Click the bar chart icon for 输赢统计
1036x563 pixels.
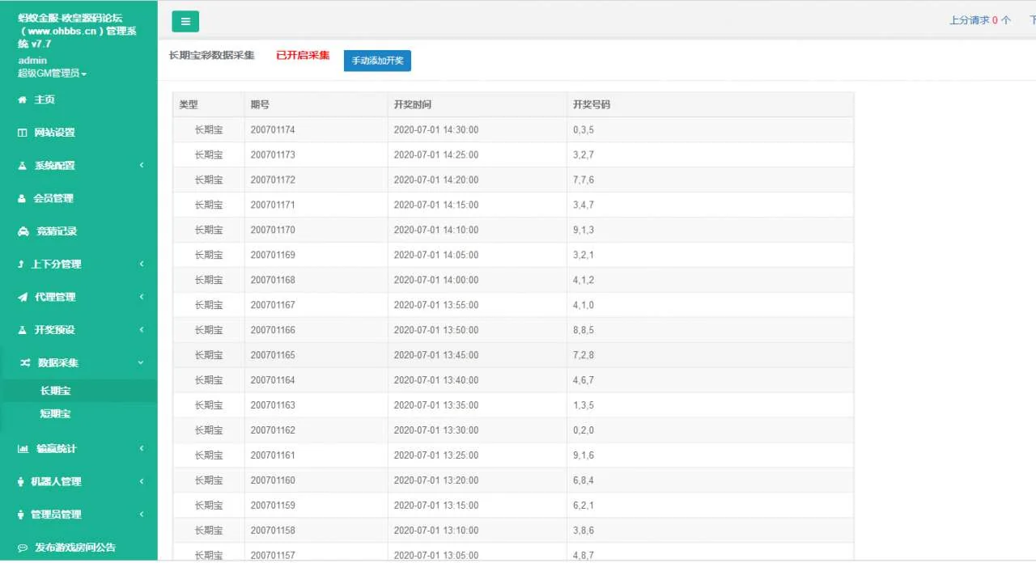point(23,449)
